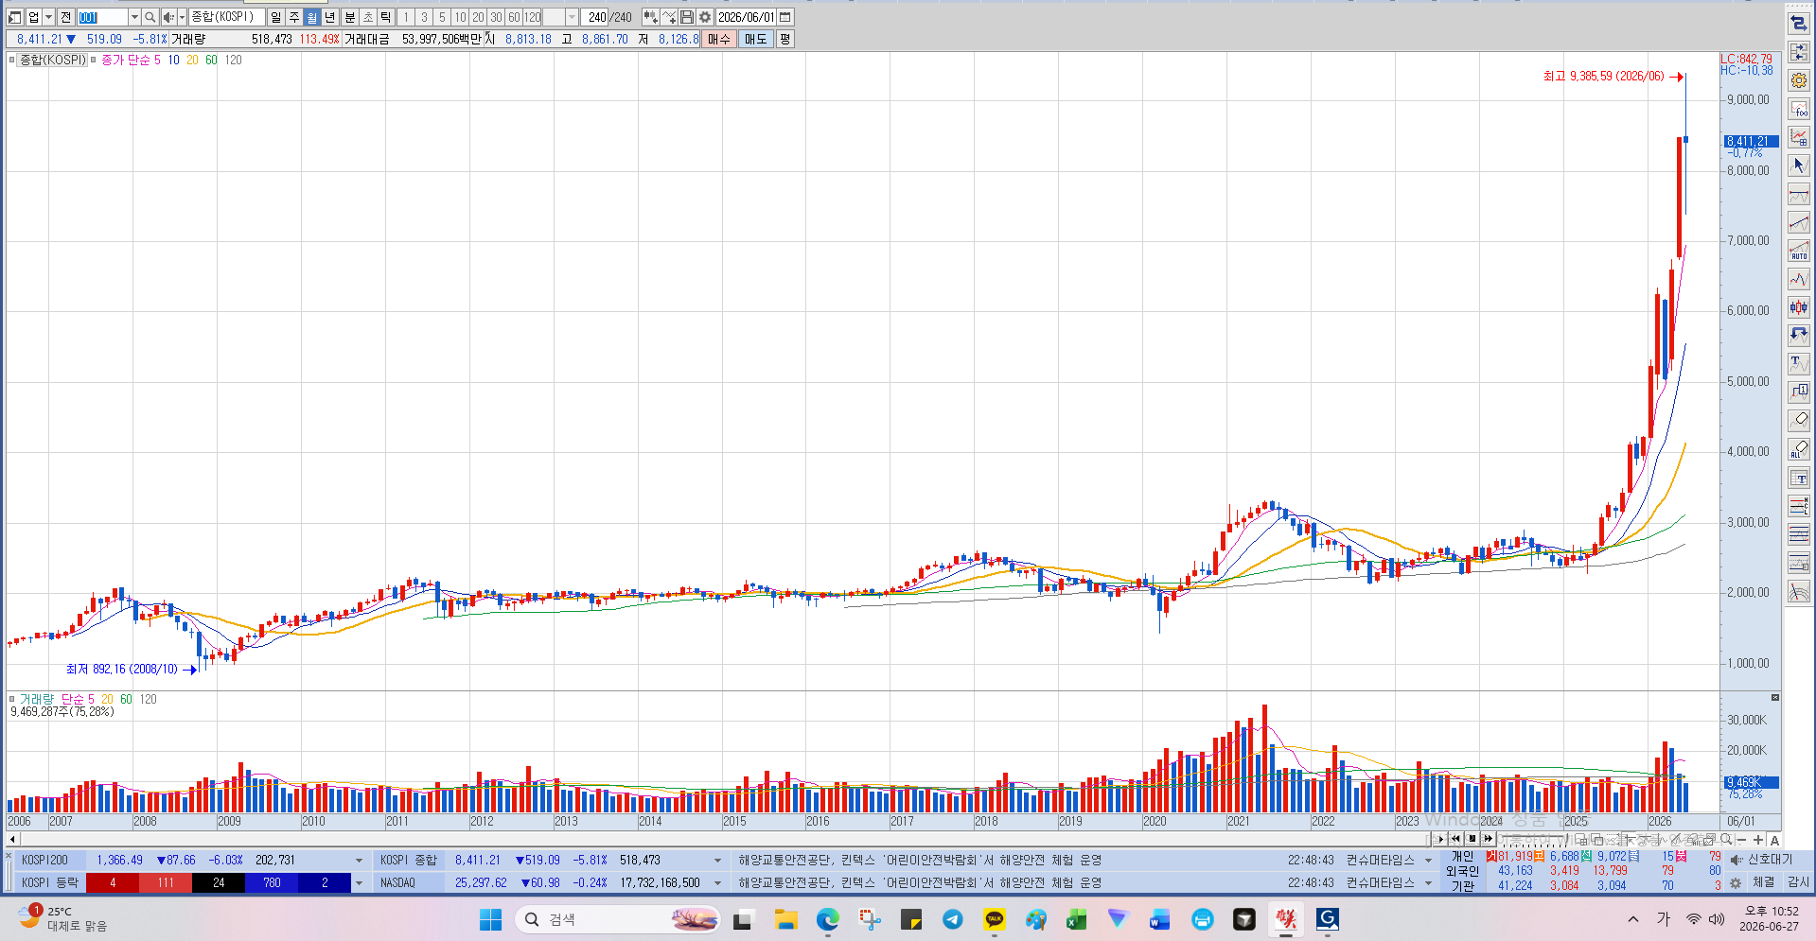Expand the KOSPI 등락 row dropdown

click(359, 883)
